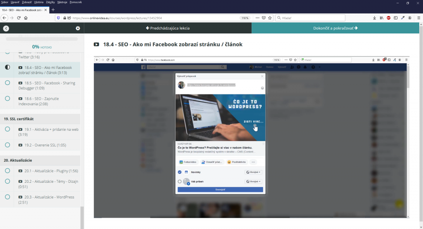Close the 18.4 - SEO browser tab

(x=45, y=10)
